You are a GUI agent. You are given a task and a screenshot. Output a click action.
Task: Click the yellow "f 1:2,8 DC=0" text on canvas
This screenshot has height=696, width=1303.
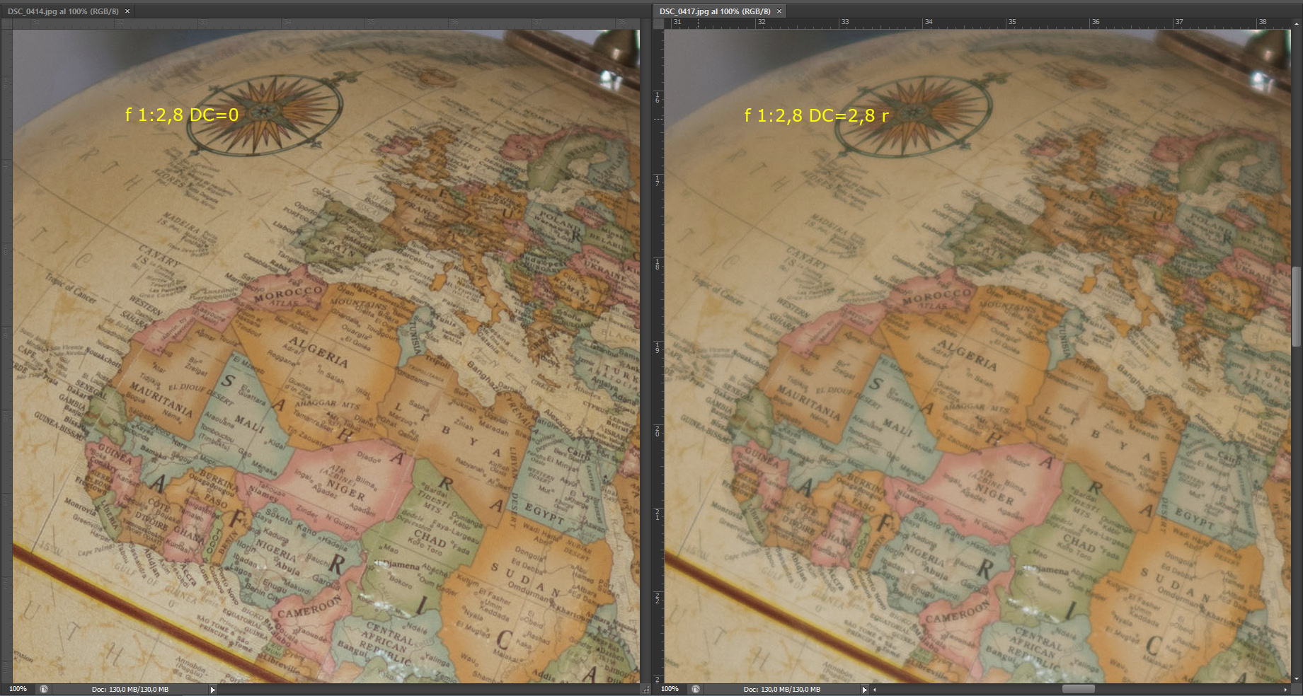pos(182,115)
